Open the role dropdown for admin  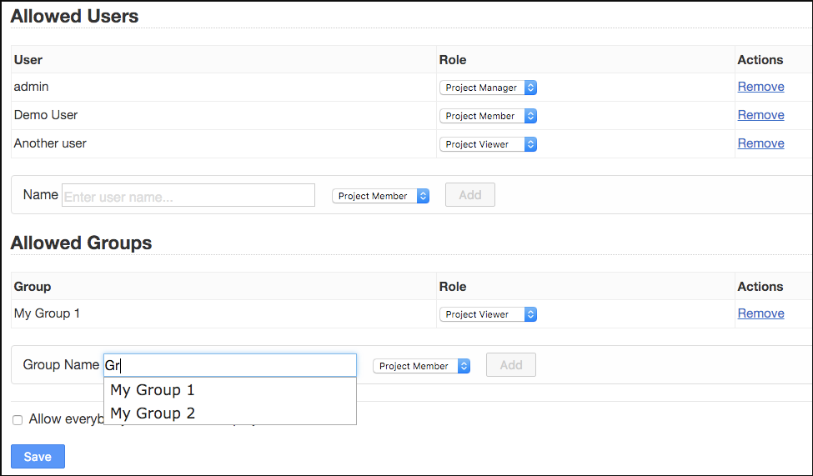click(488, 88)
